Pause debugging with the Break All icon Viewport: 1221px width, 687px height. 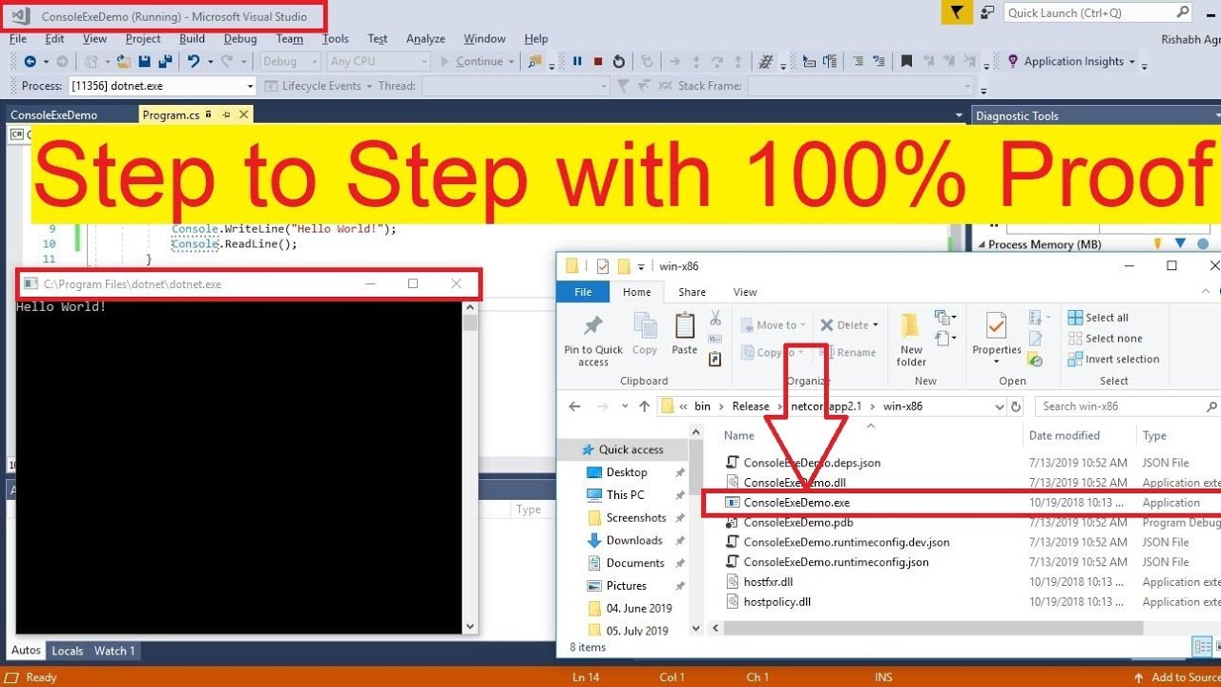[577, 61]
